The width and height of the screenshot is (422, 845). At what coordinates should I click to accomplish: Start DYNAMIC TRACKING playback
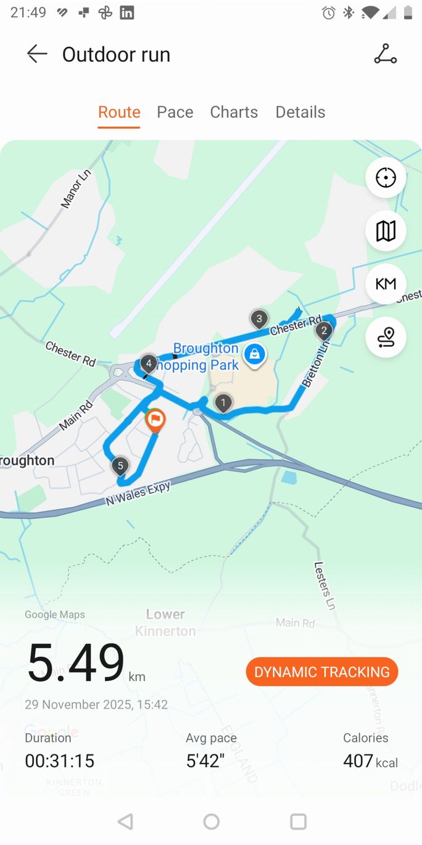(322, 672)
